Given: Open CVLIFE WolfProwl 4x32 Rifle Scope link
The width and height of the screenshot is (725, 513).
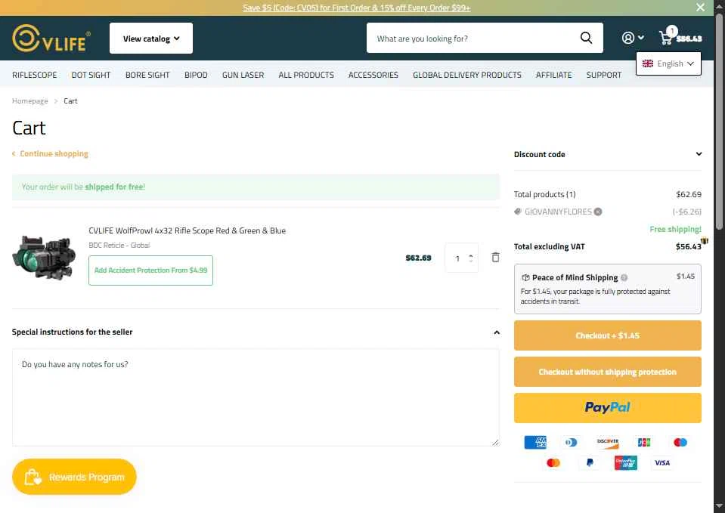Looking at the screenshot, I should 187,230.
